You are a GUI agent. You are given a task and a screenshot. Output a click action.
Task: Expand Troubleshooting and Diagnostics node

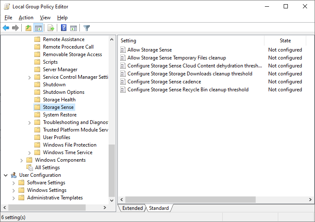point(30,123)
